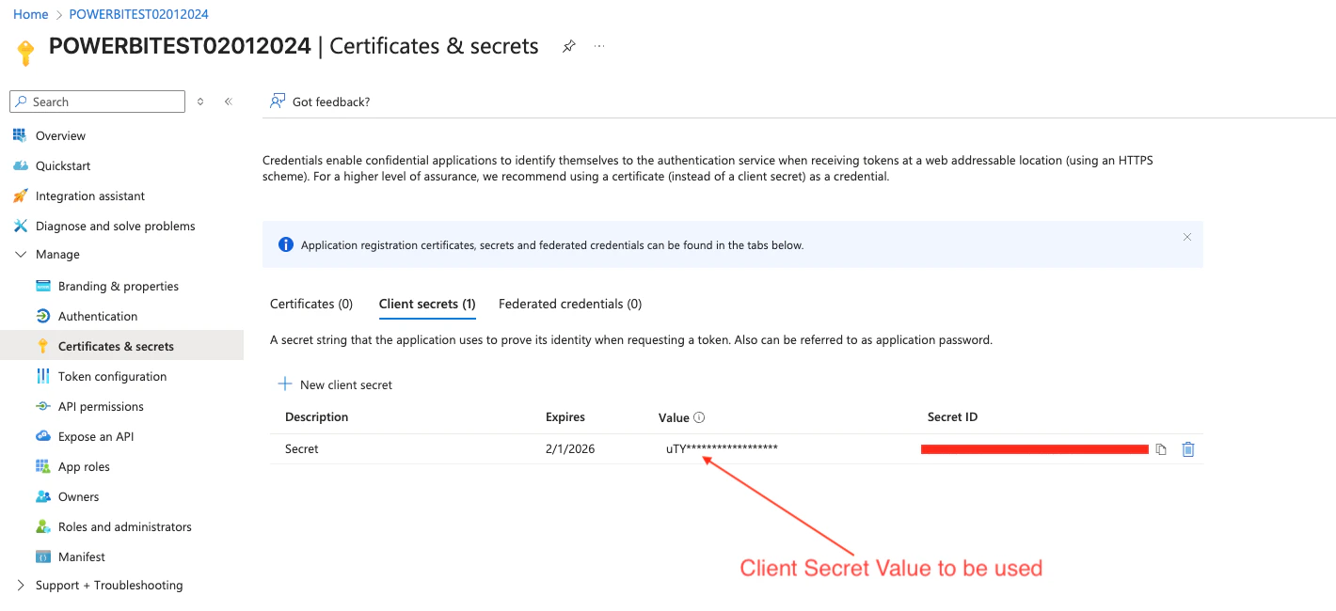Image resolution: width=1336 pixels, height=611 pixels.
Task: Click the sidebar Search field
Action: (x=98, y=102)
